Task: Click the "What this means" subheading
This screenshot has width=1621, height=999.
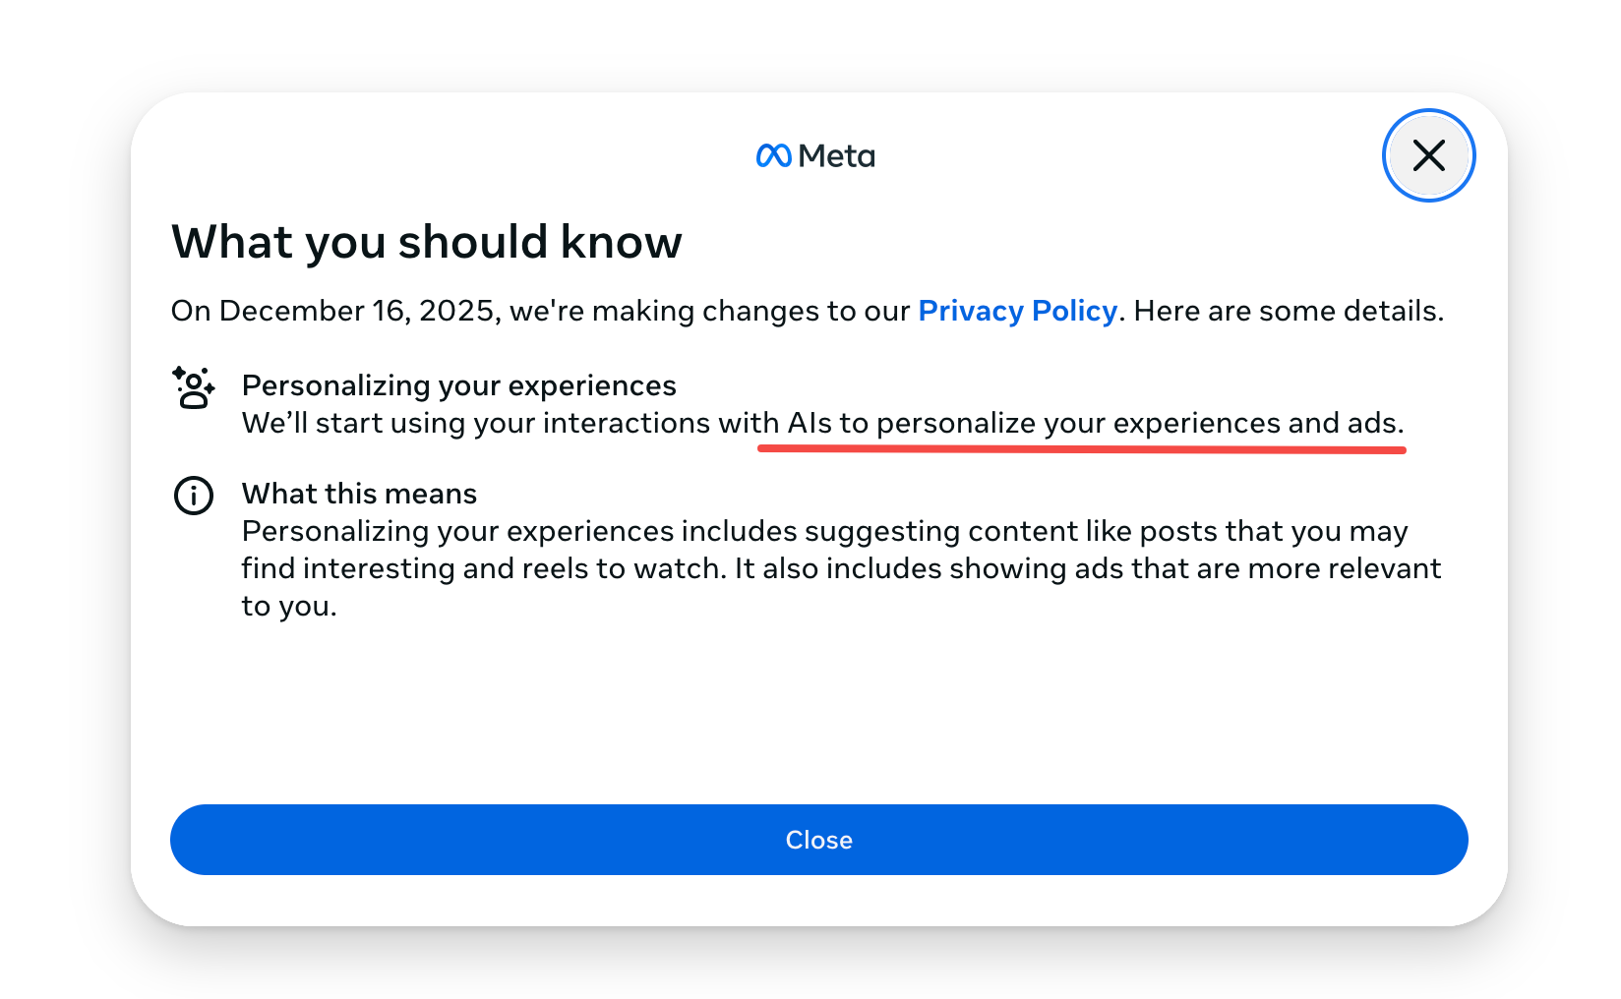Action: point(359,494)
